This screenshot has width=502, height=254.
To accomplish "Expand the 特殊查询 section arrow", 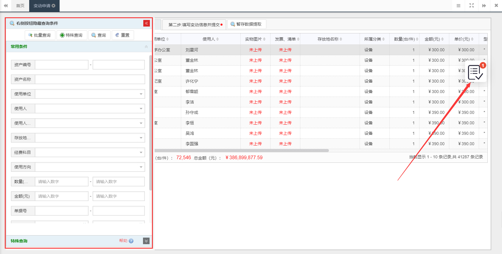I will (x=146, y=241).
